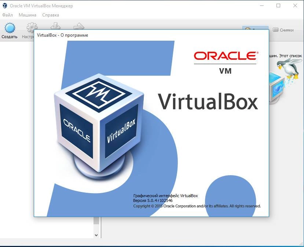304x247 pixels.
Task: Click the right-arrow toolbar icon behind the dialog
Action: point(79,26)
